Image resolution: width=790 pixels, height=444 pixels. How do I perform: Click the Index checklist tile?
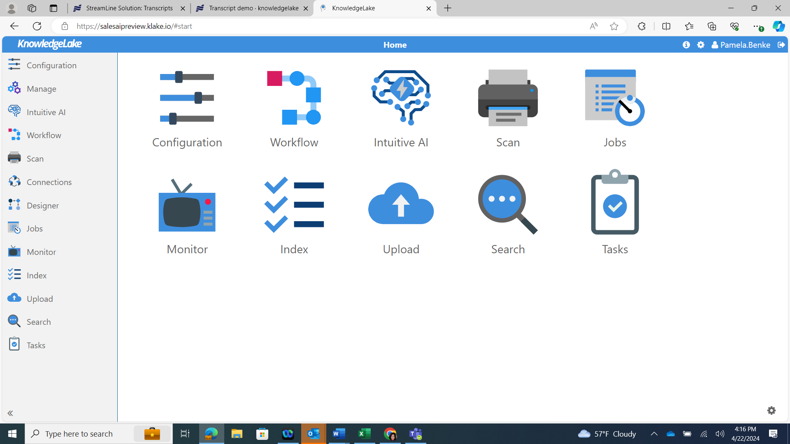294,215
